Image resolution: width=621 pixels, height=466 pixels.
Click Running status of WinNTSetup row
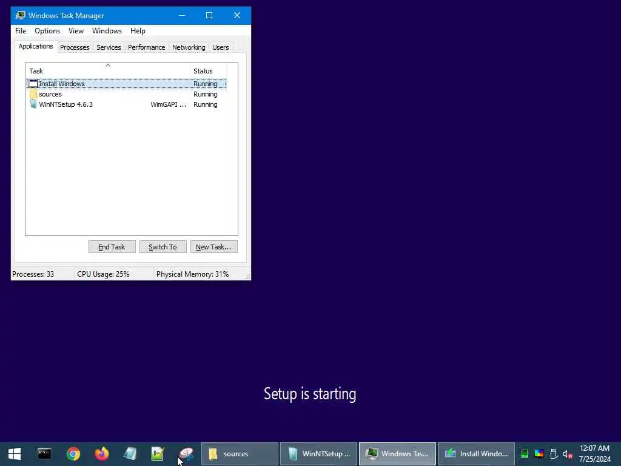coord(205,104)
